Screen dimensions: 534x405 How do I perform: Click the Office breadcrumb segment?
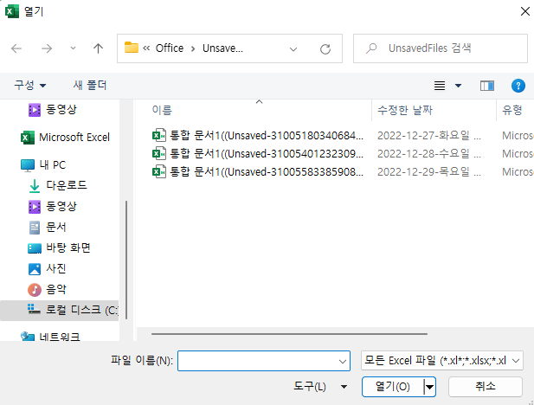click(x=170, y=48)
